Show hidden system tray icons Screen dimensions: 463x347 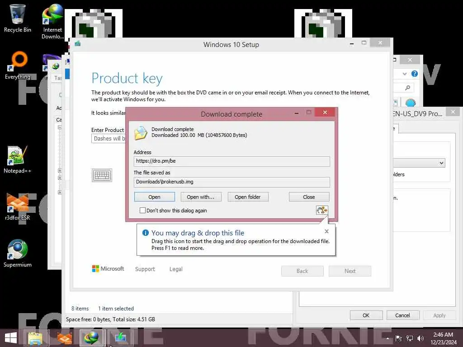[388, 338]
